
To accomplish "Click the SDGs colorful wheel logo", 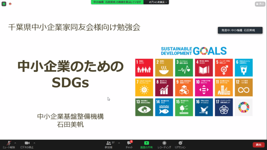I will pyautogui.click(x=244, y=107).
